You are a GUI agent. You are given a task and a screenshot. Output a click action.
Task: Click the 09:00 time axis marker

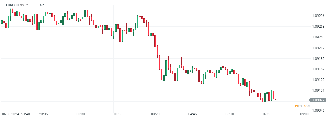point(304,114)
